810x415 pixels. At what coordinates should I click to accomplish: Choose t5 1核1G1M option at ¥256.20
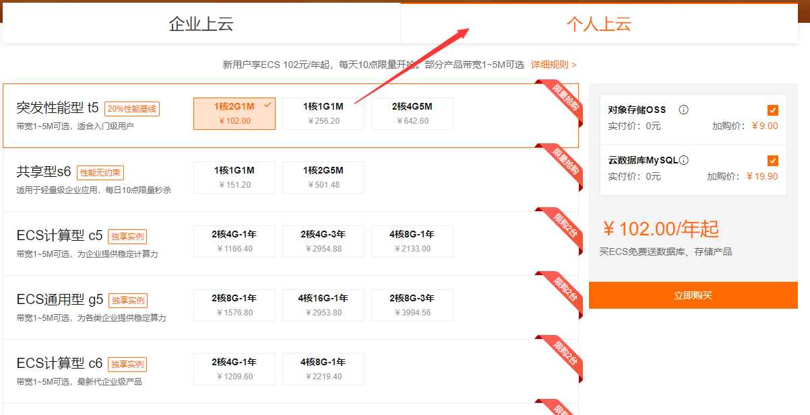click(x=323, y=114)
